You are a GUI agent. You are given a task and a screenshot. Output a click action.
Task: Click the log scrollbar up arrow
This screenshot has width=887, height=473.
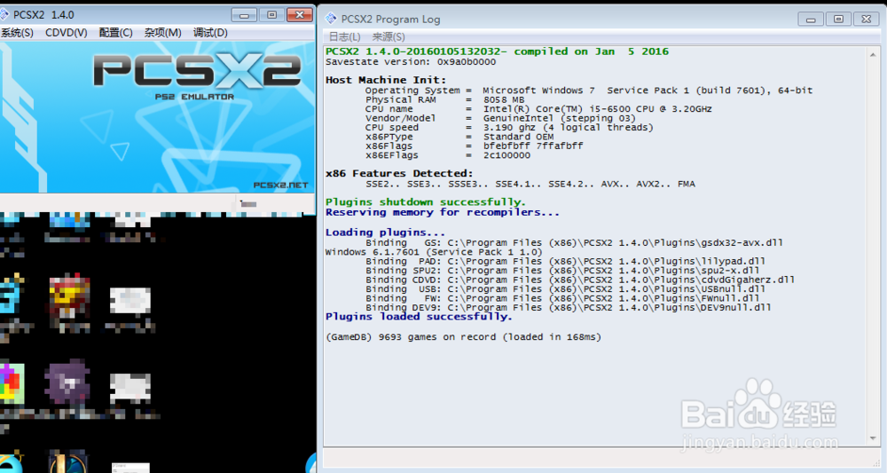pyautogui.click(x=873, y=54)
